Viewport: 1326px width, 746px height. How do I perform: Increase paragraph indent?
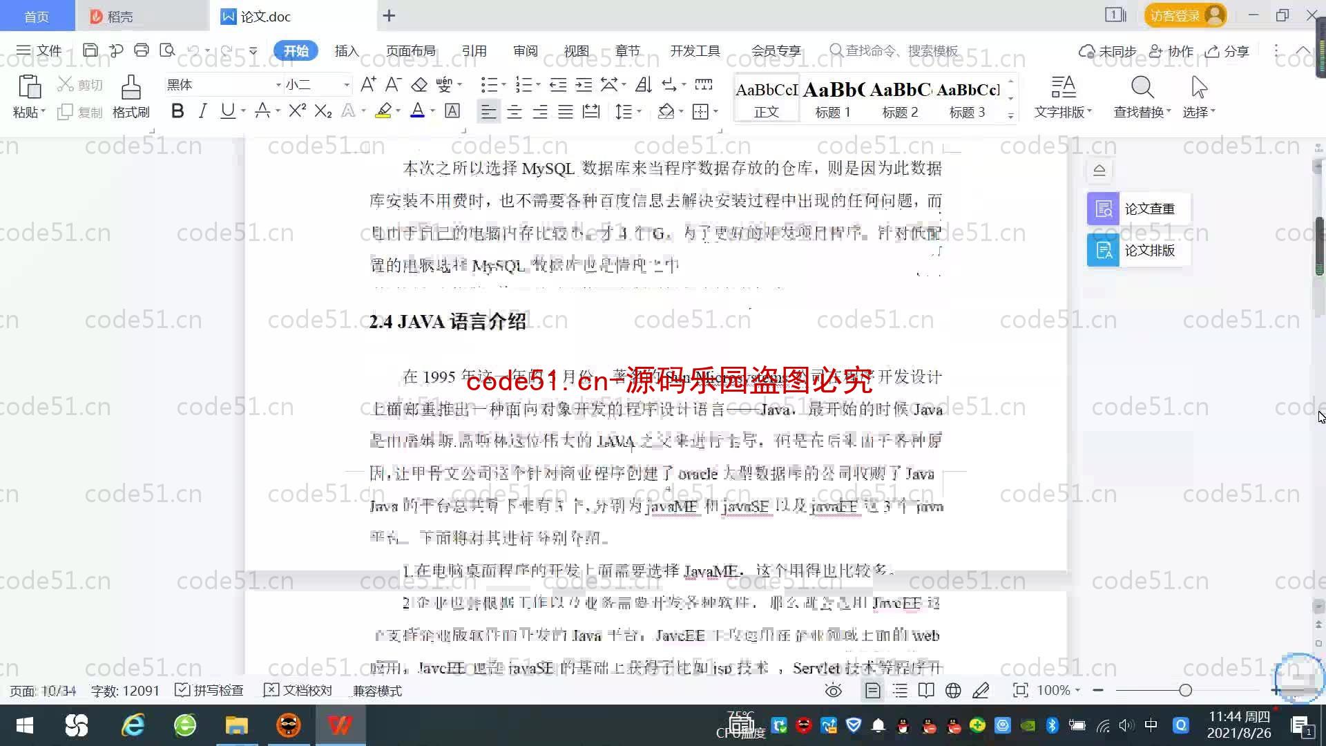pyautogui.click(x=584, y=84)
